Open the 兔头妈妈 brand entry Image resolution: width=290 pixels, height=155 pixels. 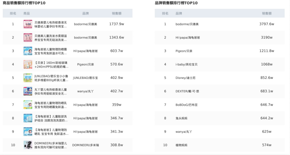click(x=182, y=118)
